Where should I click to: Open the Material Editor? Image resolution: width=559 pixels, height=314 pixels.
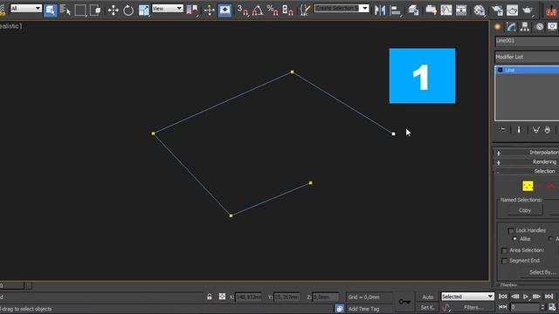pyautogui.click(x=480, y=10)
